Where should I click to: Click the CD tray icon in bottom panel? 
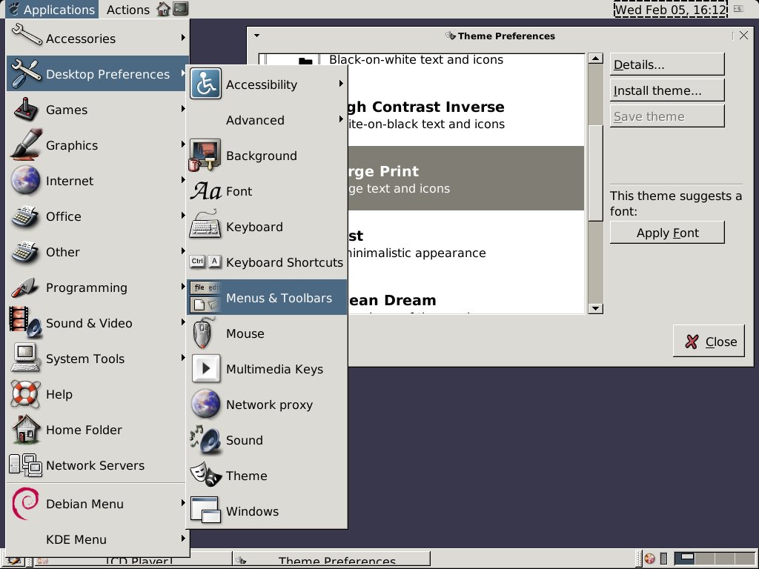point(649,559)
